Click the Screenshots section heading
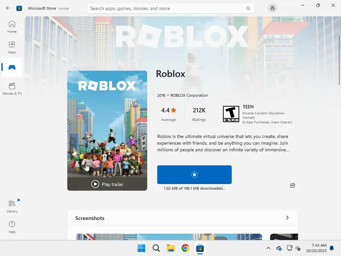Image resolution: width=341 pixels, height=256 pixels. (90, 218)
